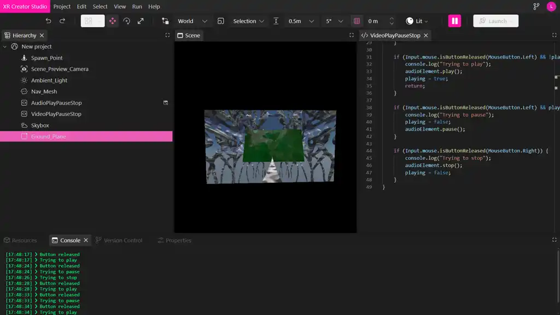
Task: Increase the 0 m grid height
Action: 392,18
